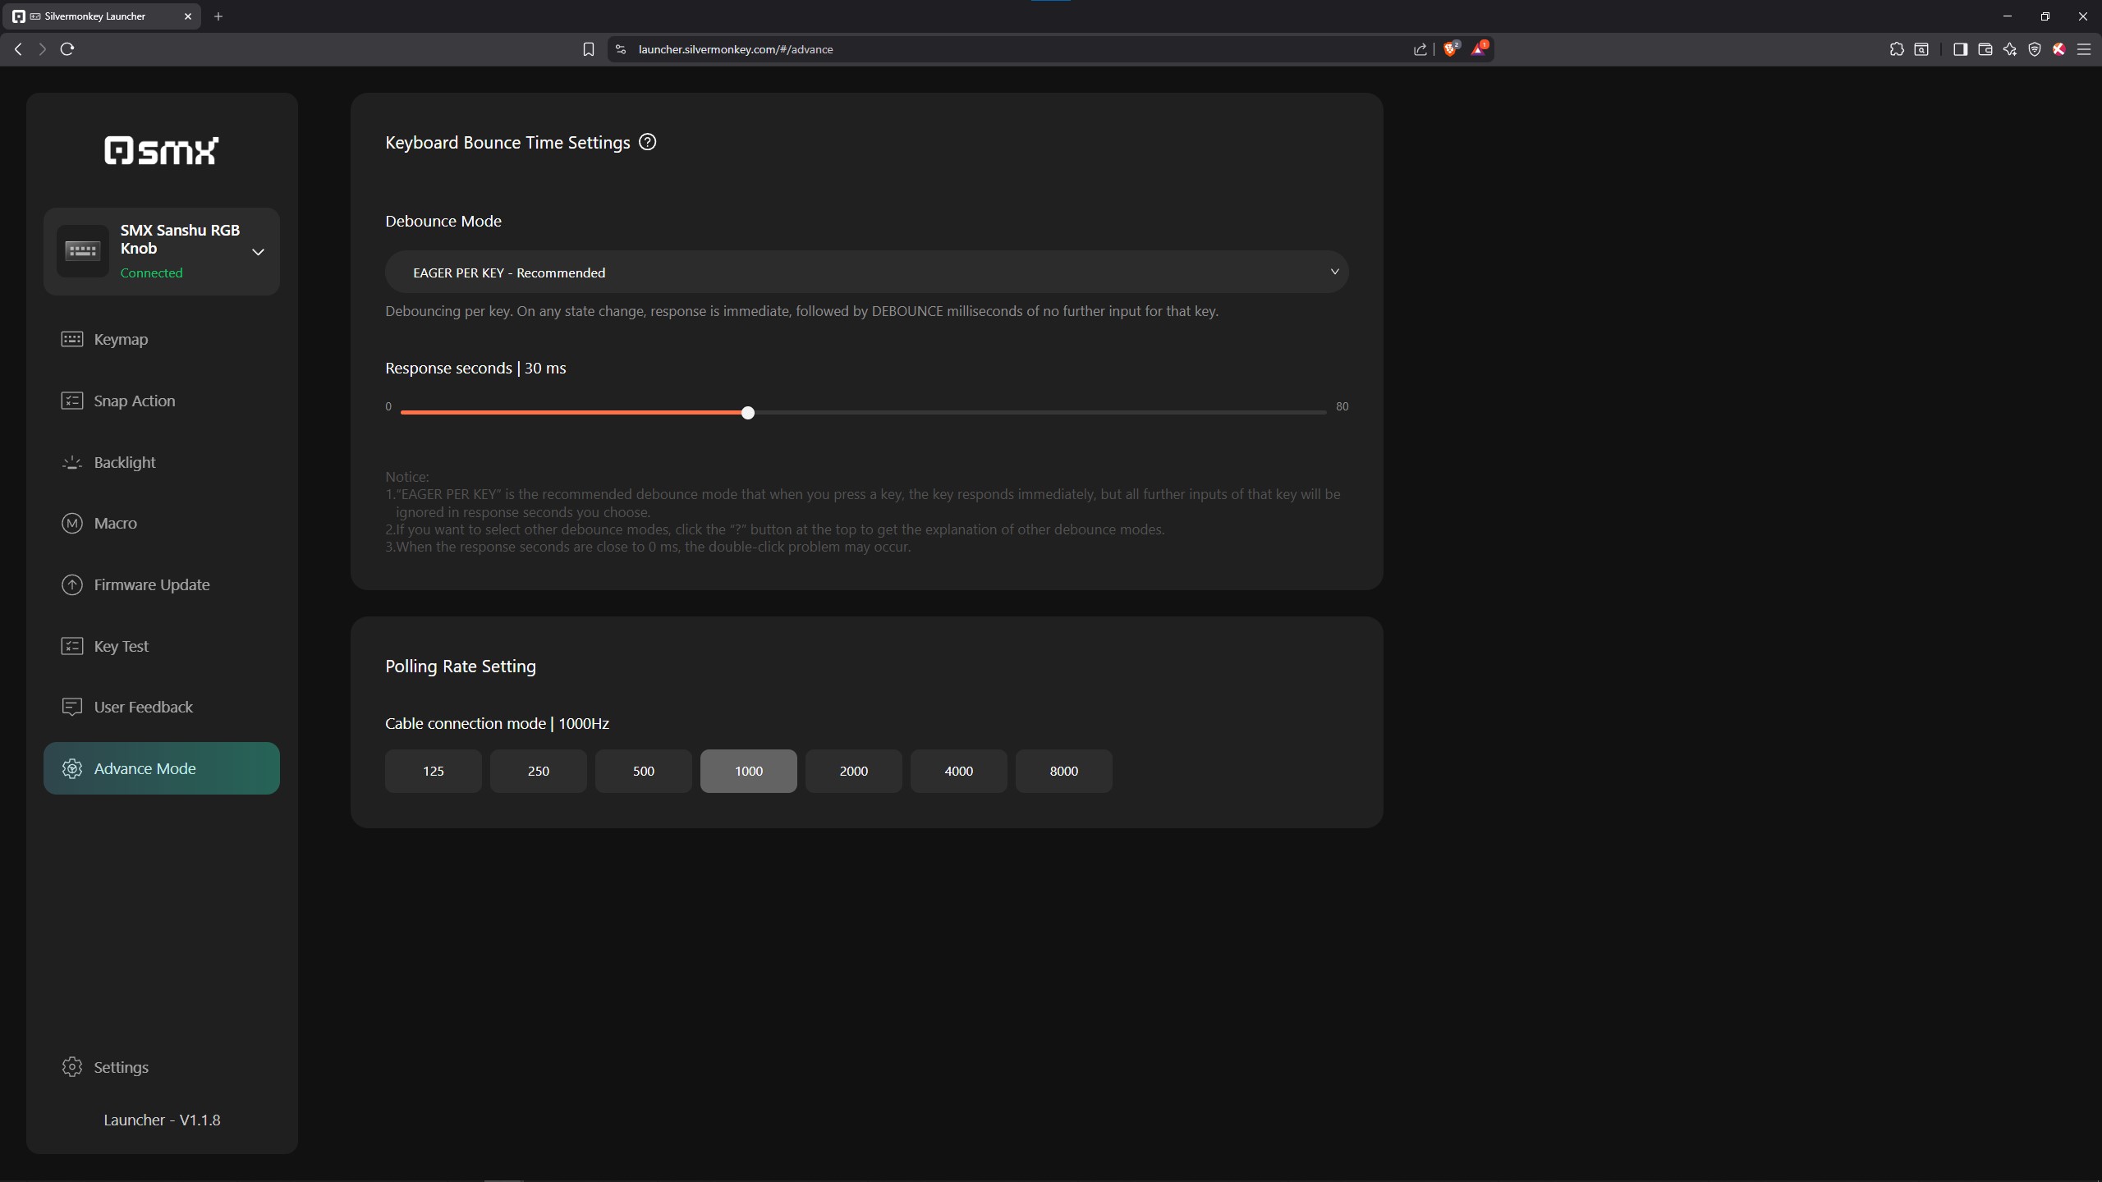The width and height of the screenshot is (2102, 1182).
Task: Select the 500 Hz polling rate
Action: 643,771
